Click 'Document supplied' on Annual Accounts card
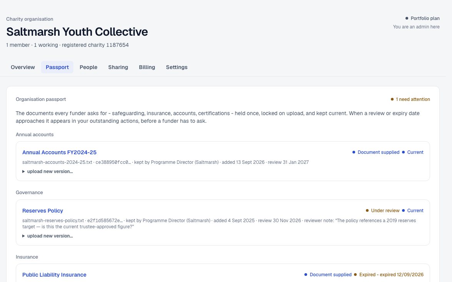Viewport: 452px width, 282px height. pyautogui.click(x=376, y=152)
